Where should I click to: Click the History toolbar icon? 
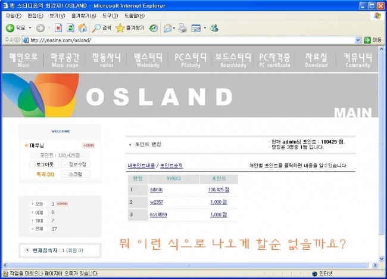[153, 28]
